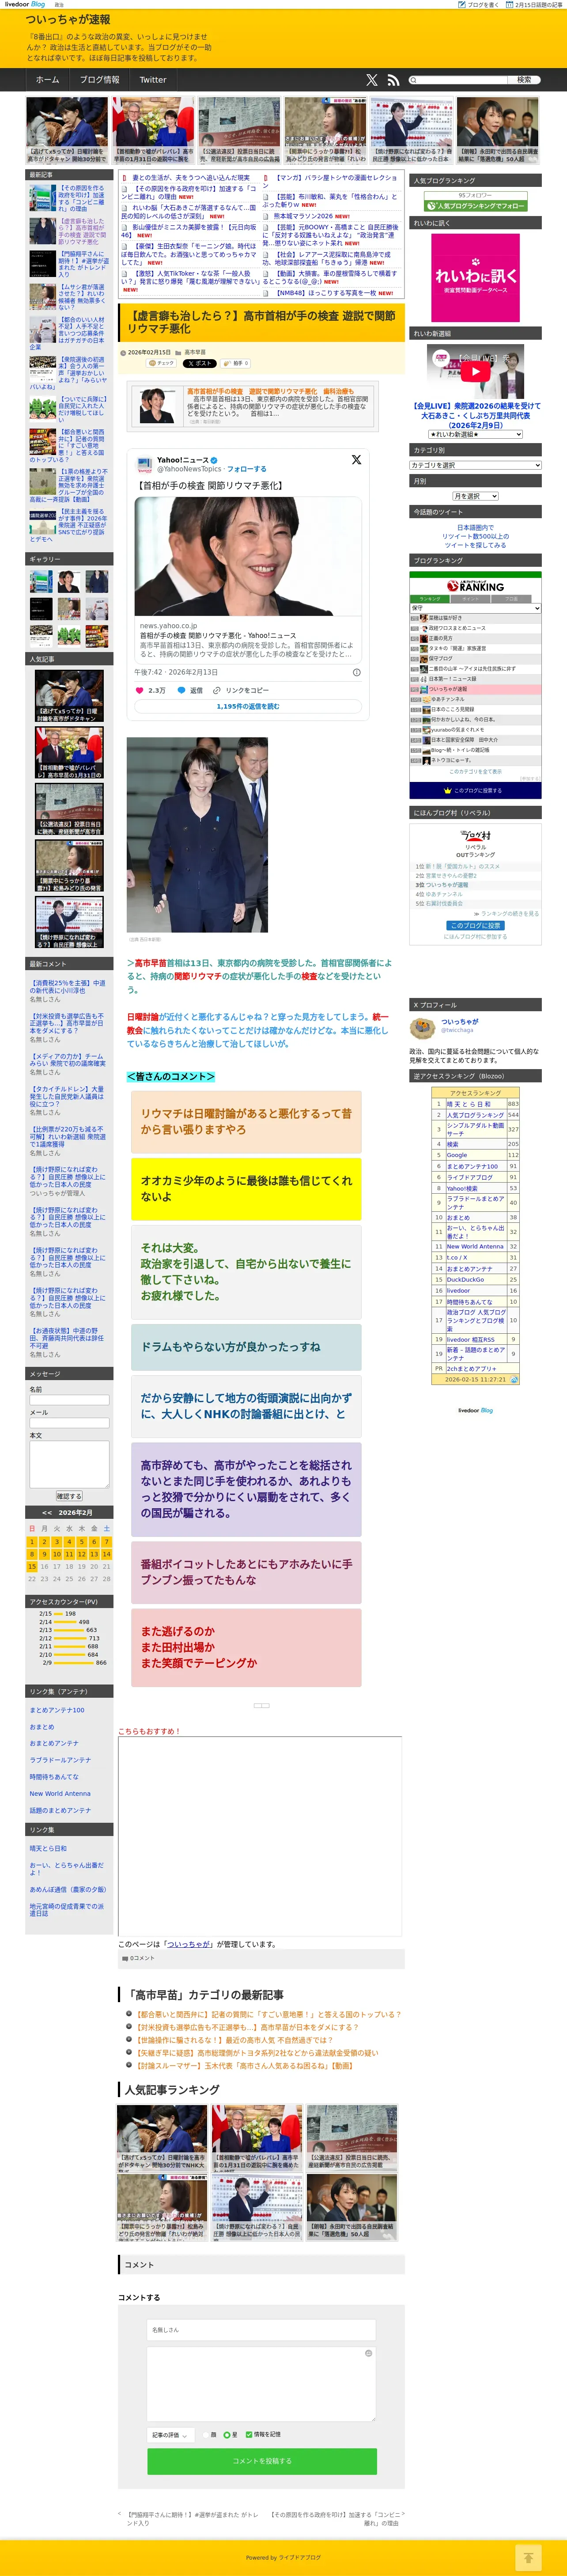Screen dimensions: 567x2576
Task: Select the 星 rating radio button
Action: pos(227,2434)
